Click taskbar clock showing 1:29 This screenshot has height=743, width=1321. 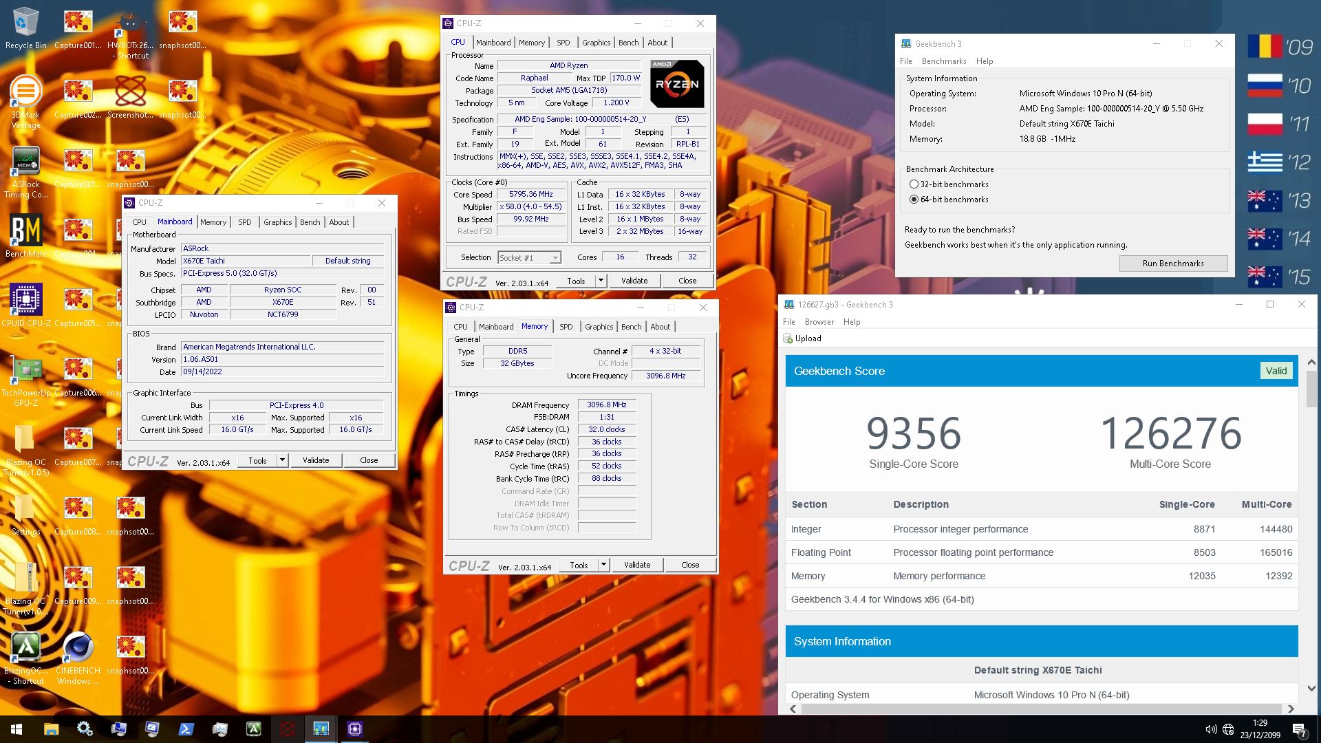(1260, 729)
